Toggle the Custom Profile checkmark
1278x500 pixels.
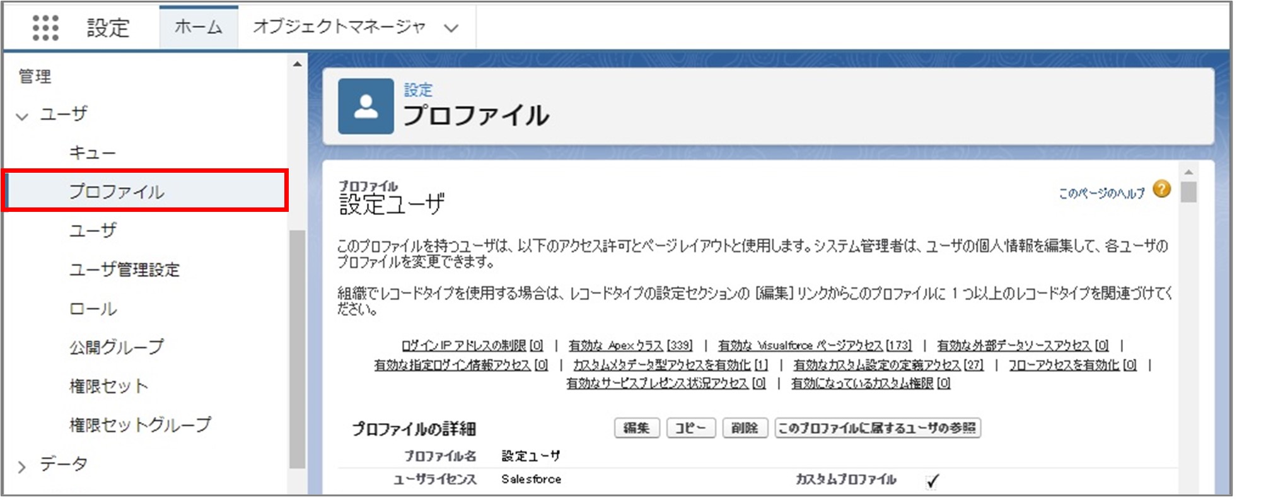point(932,481)
